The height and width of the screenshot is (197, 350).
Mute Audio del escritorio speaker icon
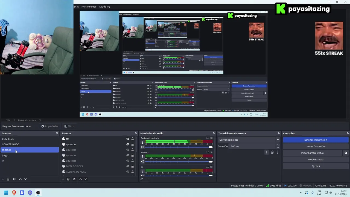click(x=142, y=147)
